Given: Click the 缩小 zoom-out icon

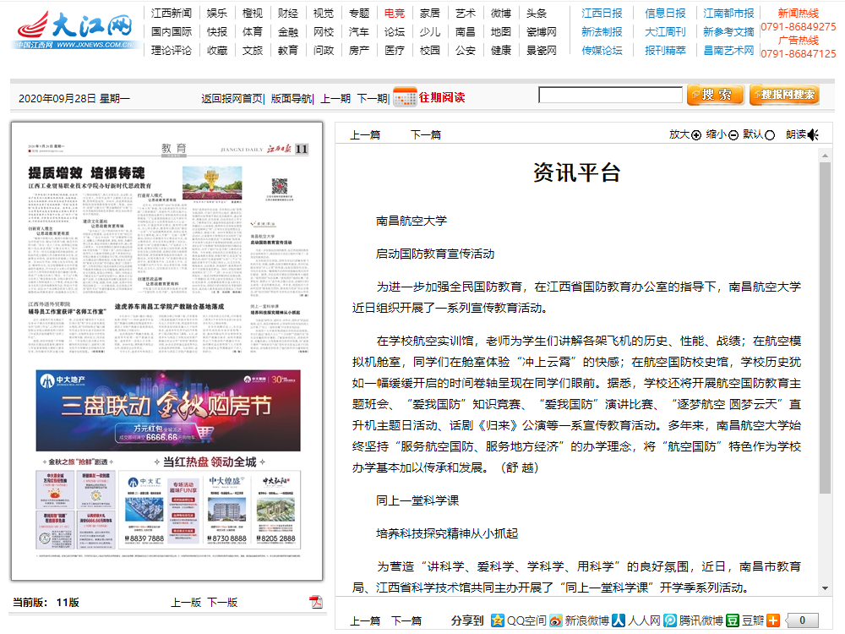Looking at the screenshot, I should [733, 134].
